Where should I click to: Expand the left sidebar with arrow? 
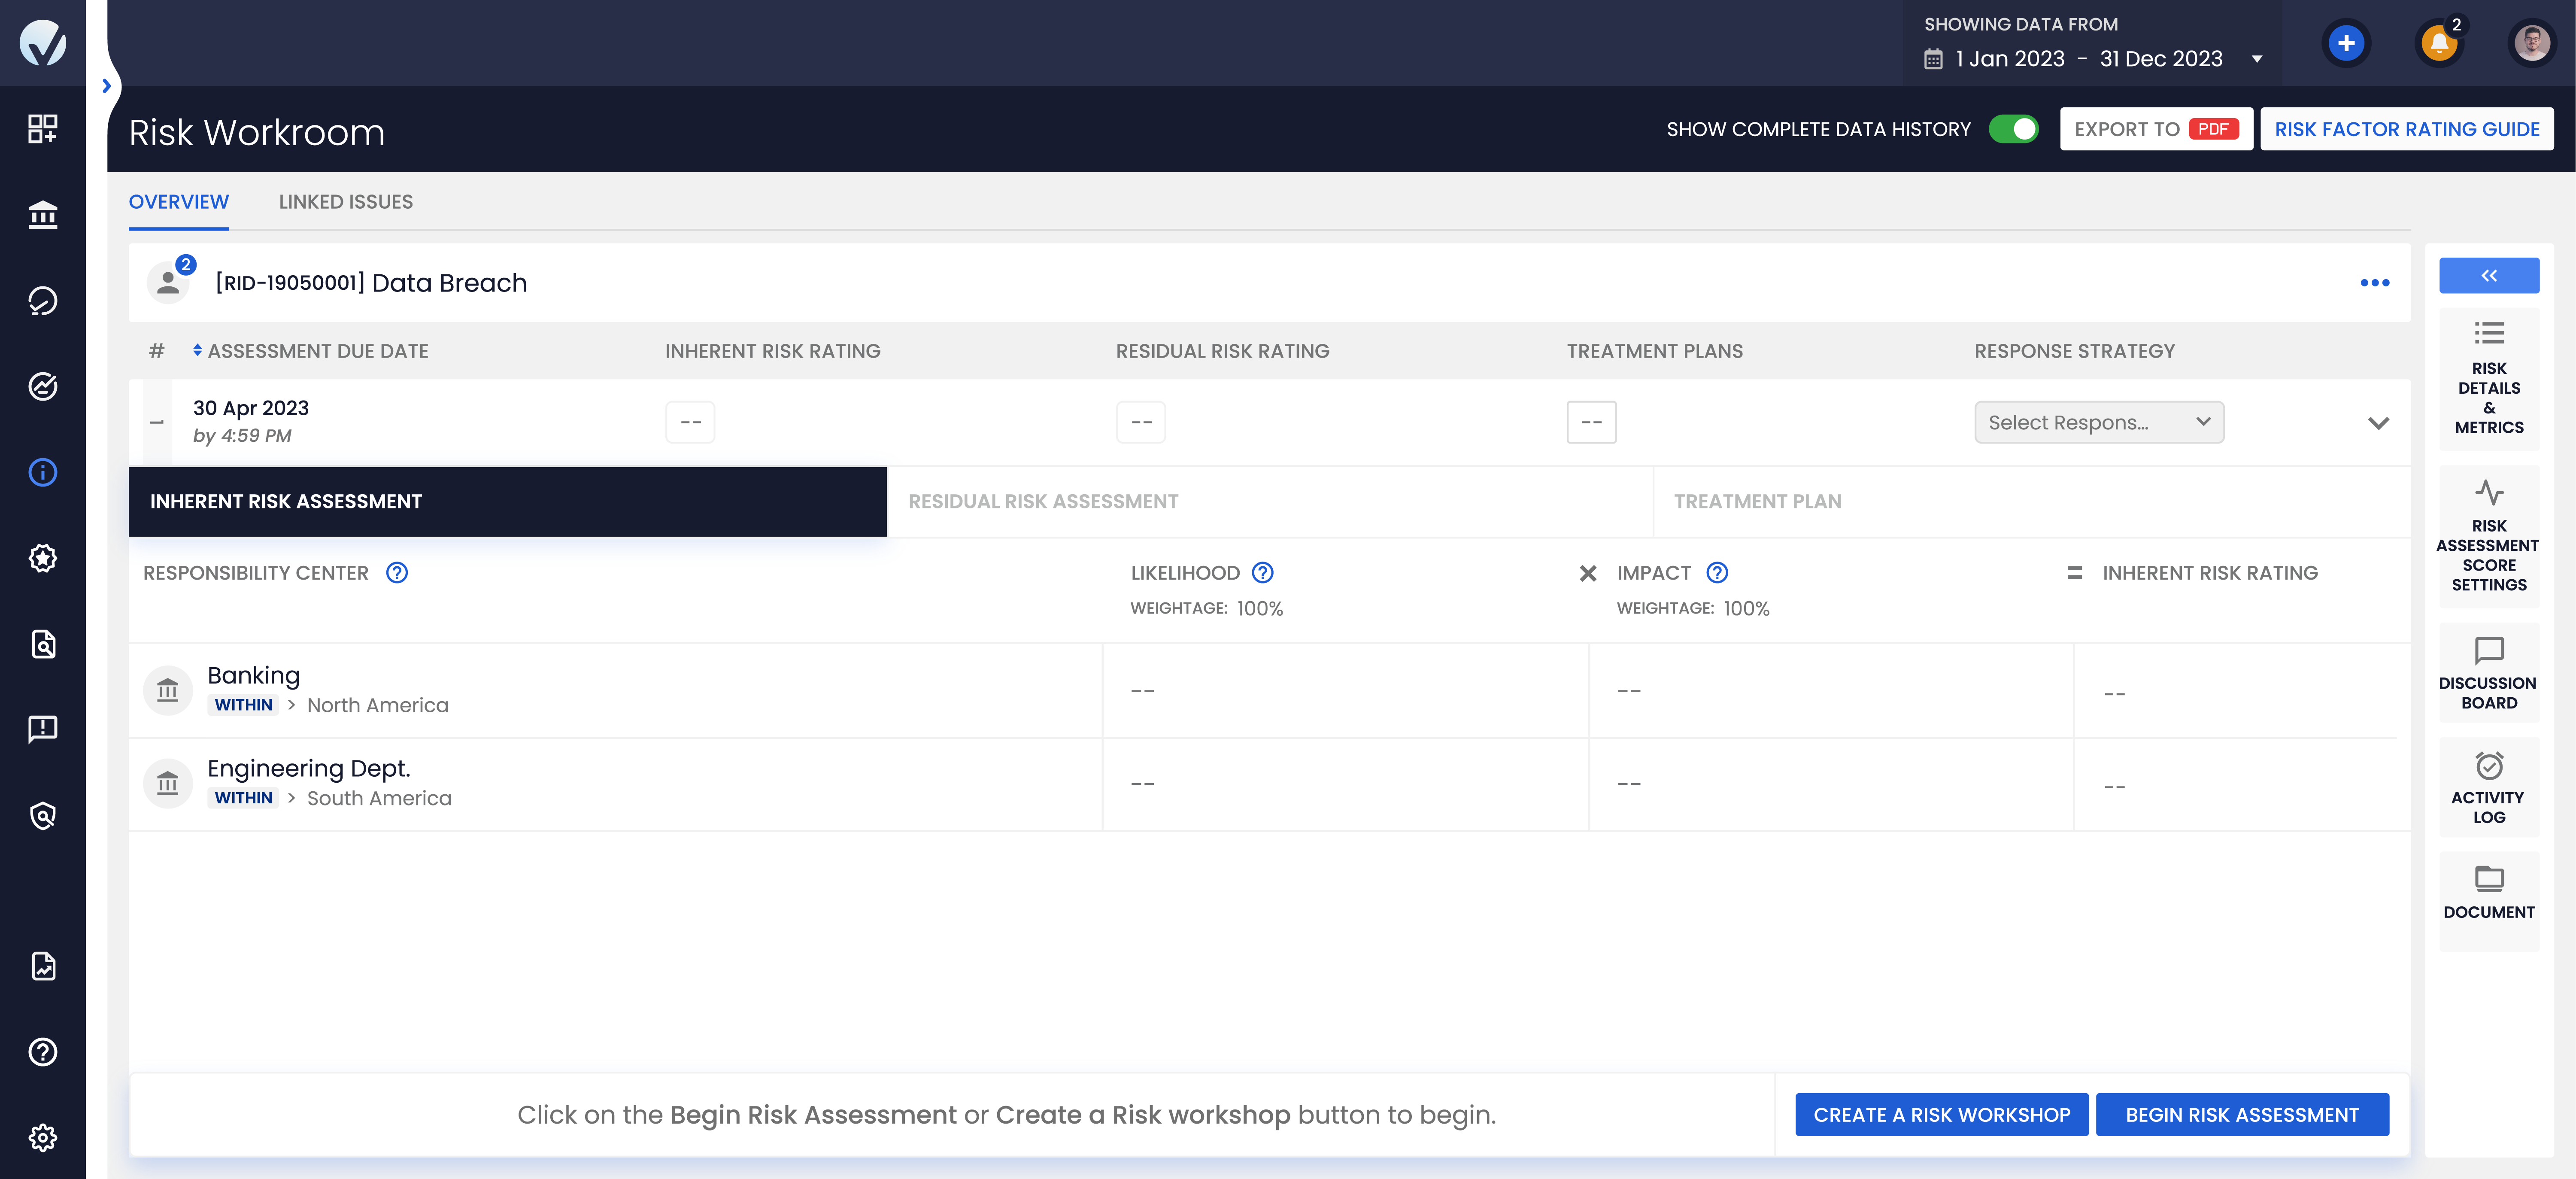click(x=106, y=86)
